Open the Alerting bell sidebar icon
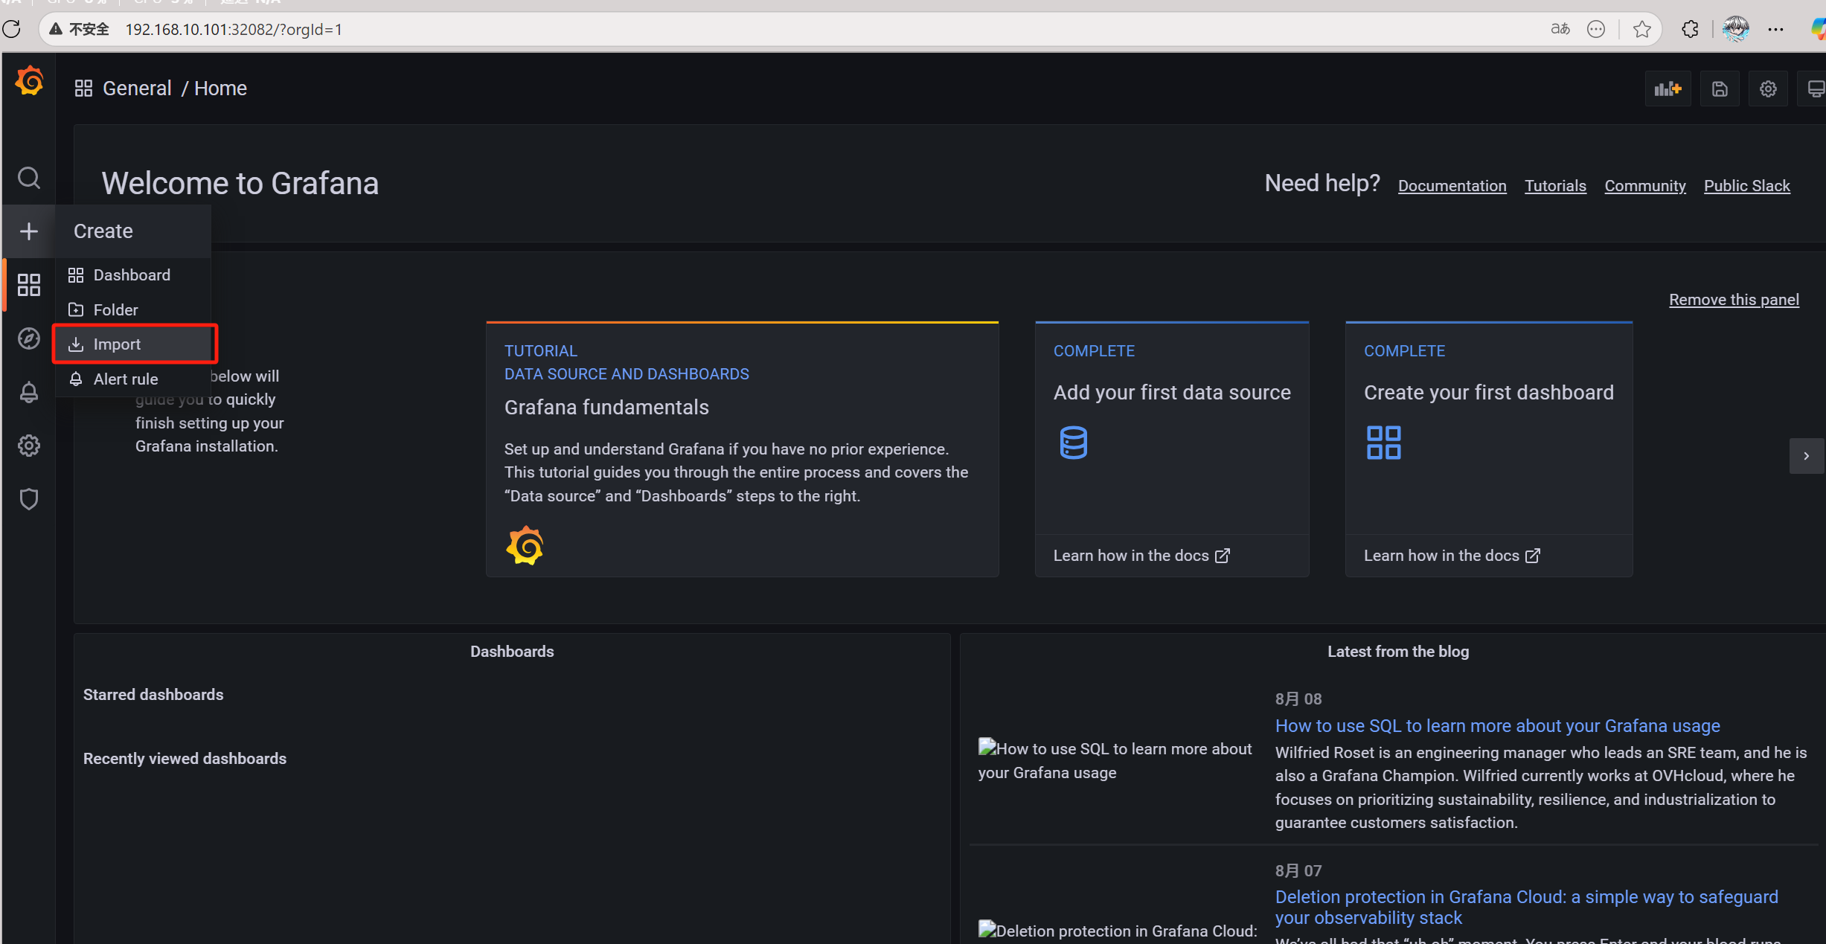 coord(29,392)
